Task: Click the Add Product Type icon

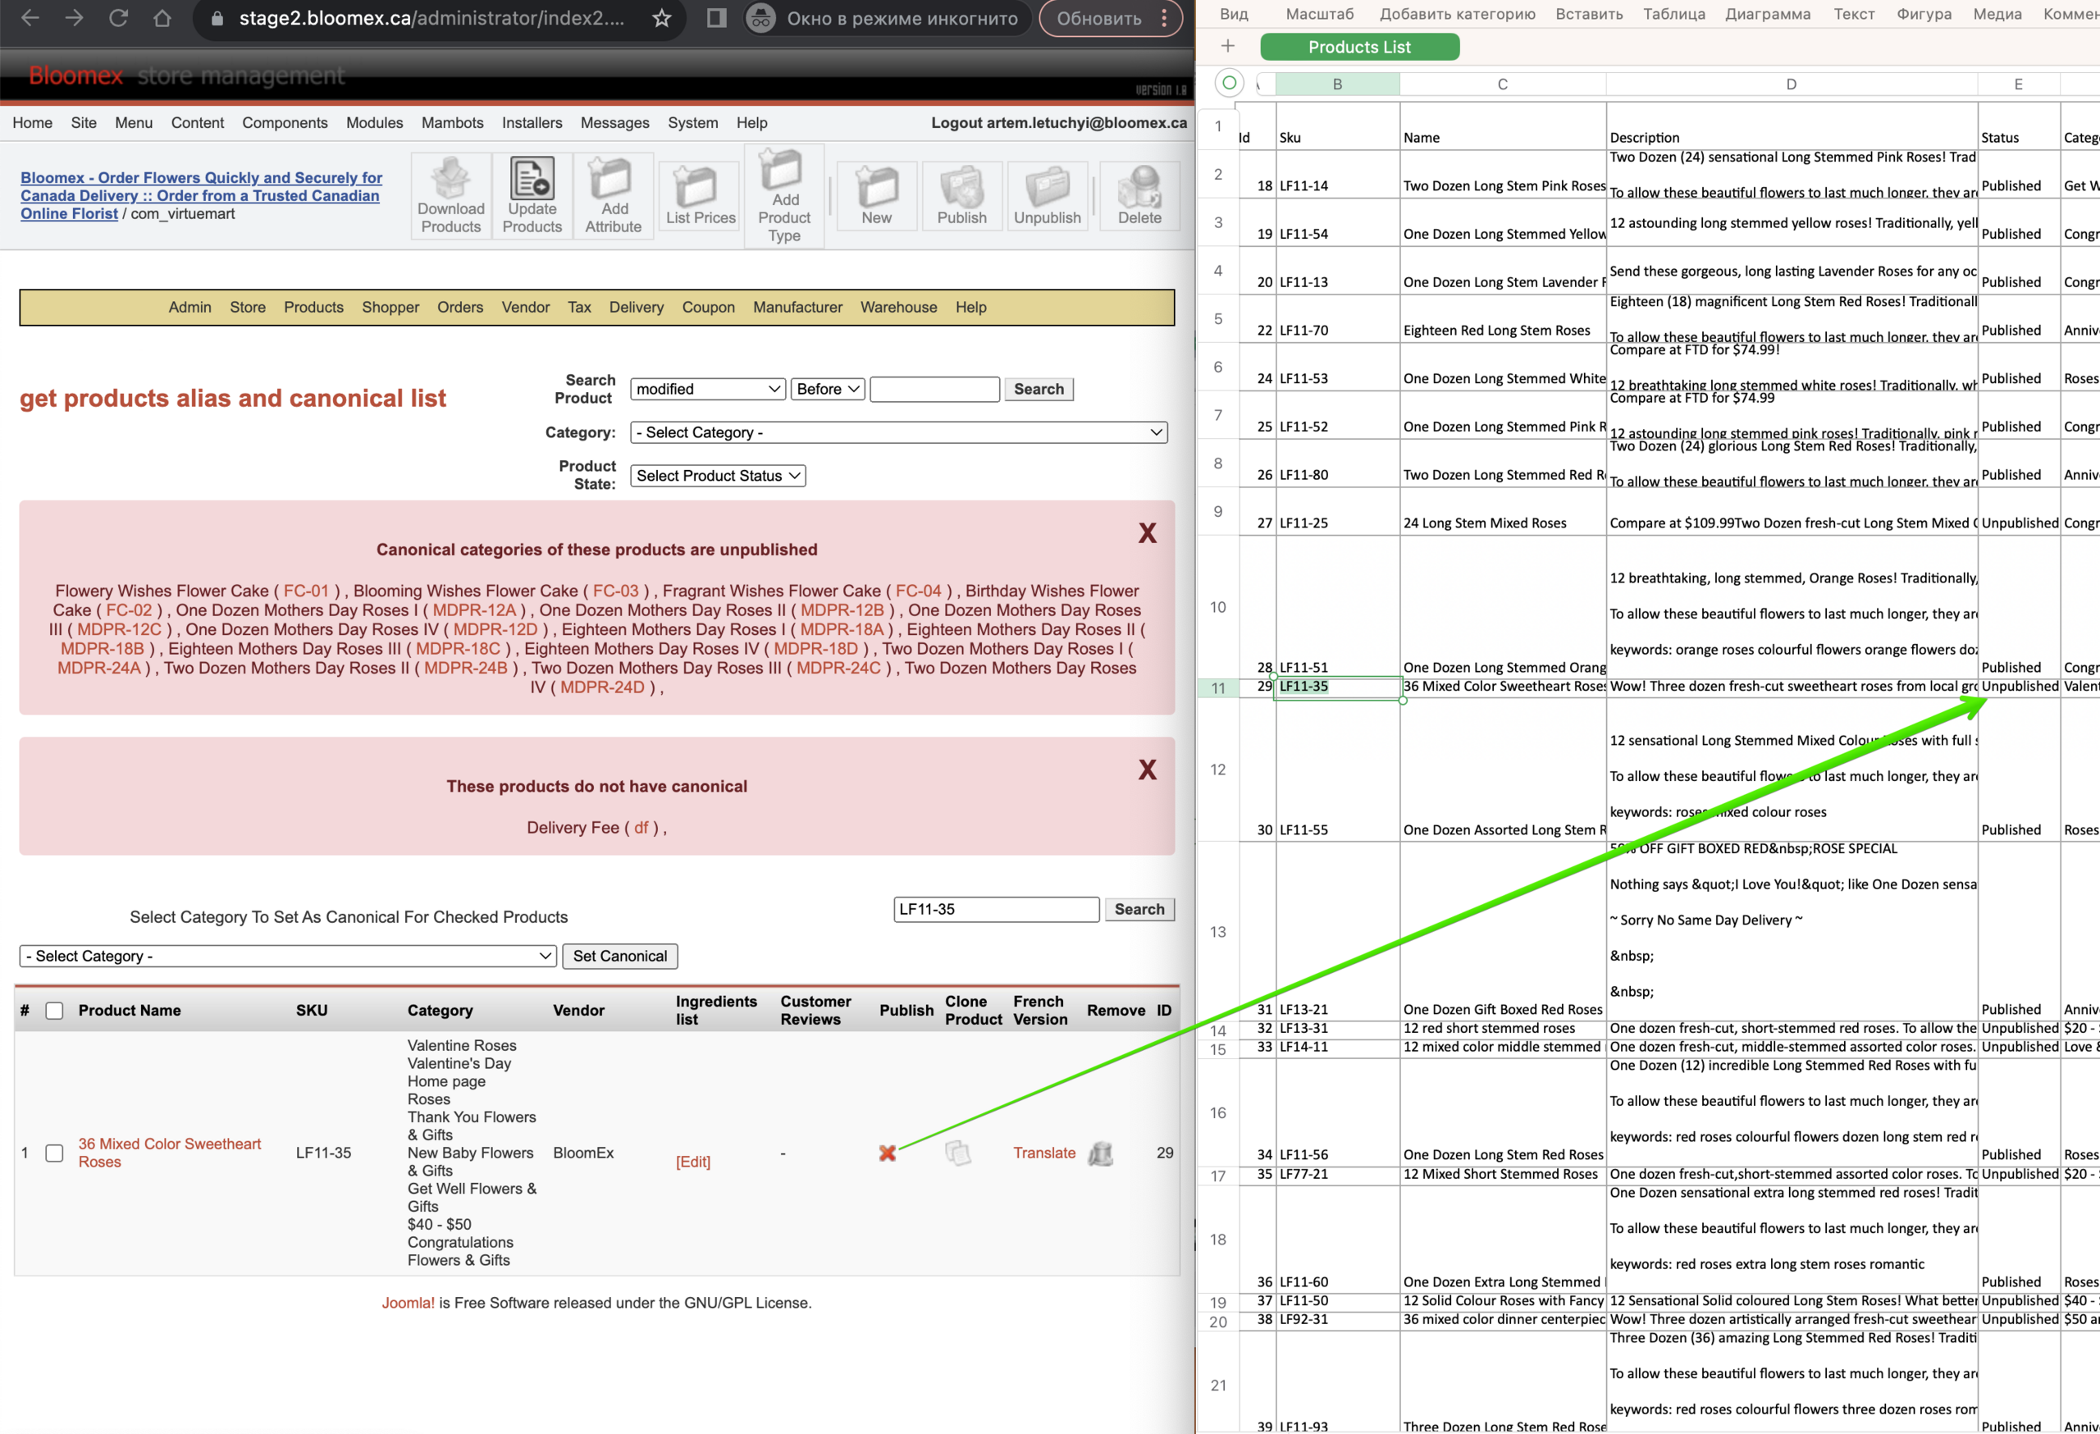Action: pyautogui.click(x=784, y=196)
